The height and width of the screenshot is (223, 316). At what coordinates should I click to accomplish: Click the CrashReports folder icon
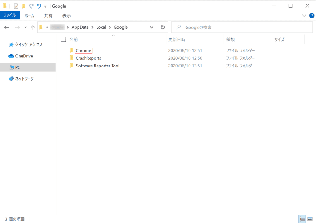[x=71, y=58]
